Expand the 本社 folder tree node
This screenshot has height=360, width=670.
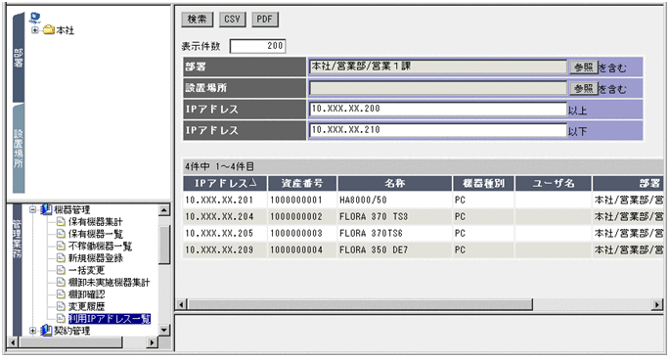click(x=35, y=30)
